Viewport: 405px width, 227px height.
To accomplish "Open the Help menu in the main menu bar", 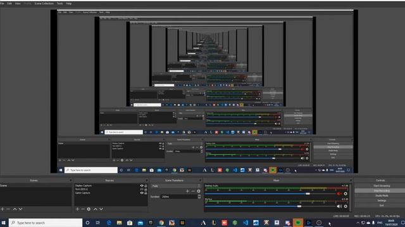I will point(69,4).
